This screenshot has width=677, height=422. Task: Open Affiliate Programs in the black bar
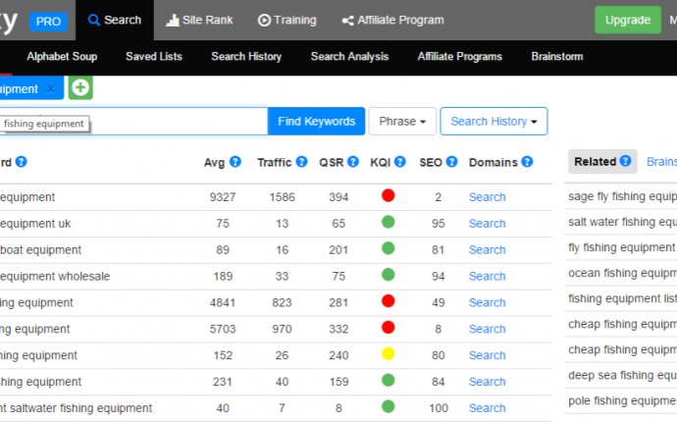click(x=459, y=57)
